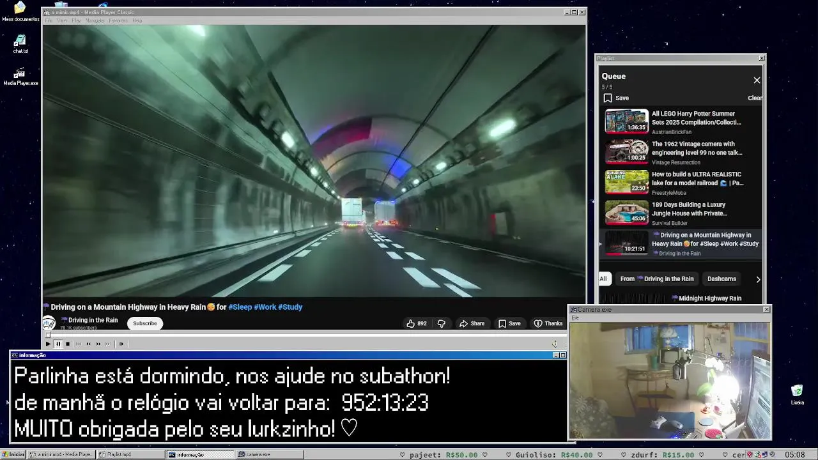Click the fast-forward button in player controls
Viewport: 818px width, 460px height.
pyautogui.click(x=98, y=344)
